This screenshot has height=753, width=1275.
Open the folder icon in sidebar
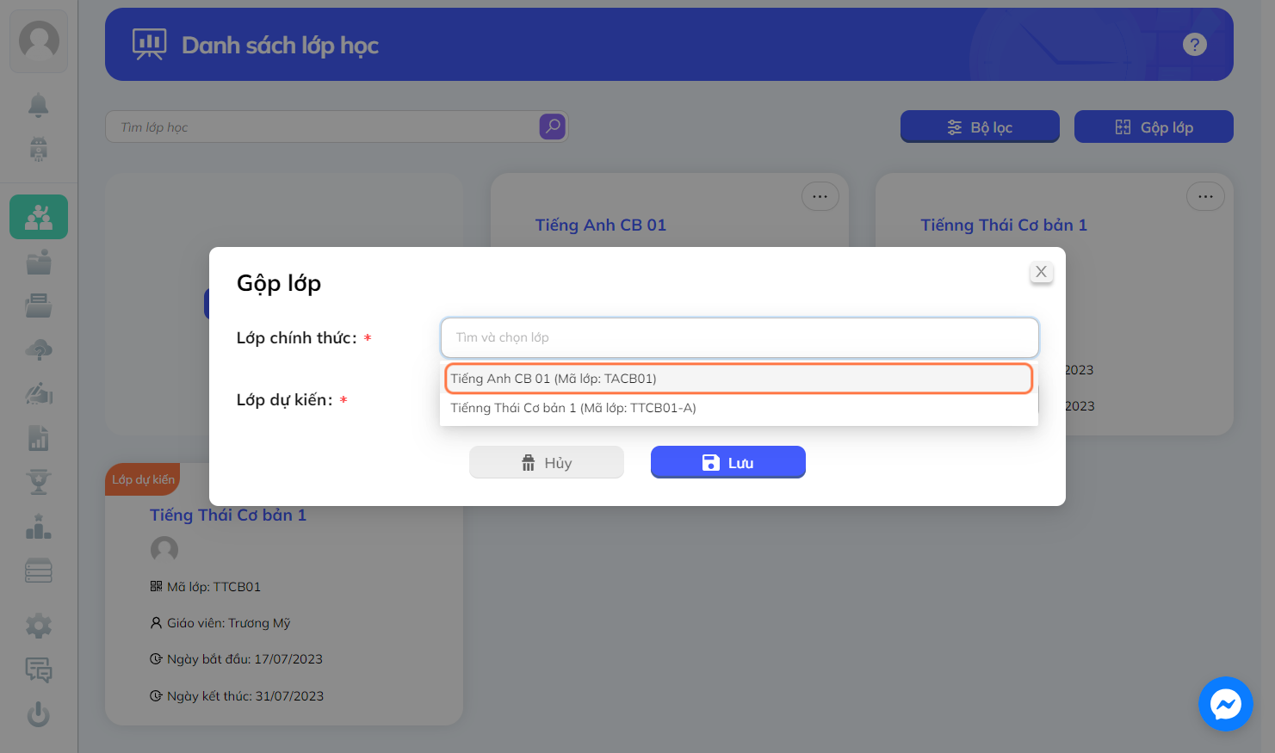(39, 262)
